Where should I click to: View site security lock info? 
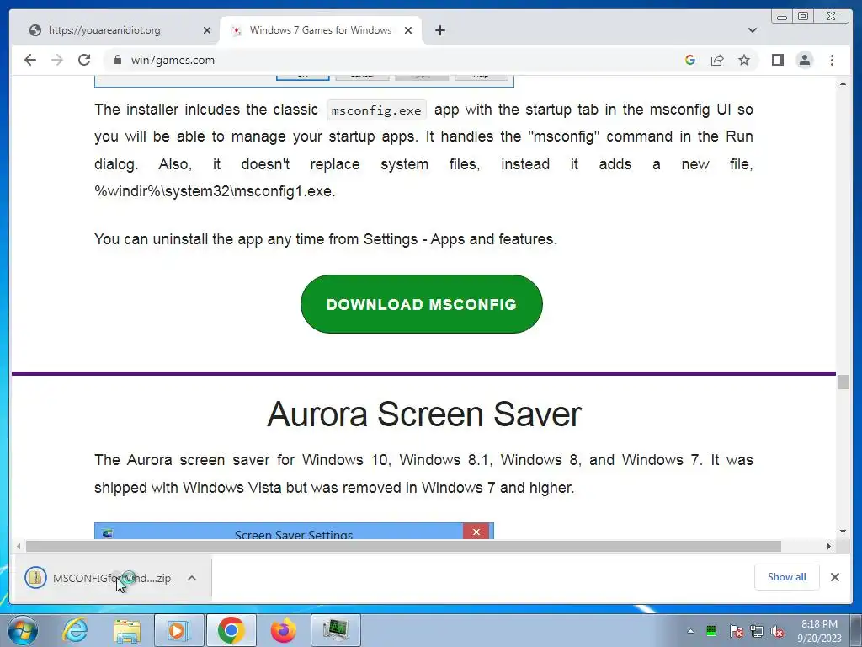point(117,60)
